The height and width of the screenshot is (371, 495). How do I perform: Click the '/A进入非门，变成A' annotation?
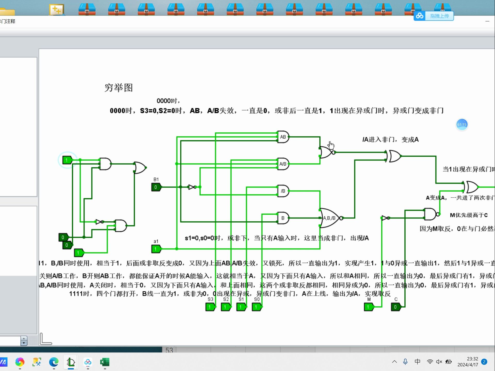(390, 139)
